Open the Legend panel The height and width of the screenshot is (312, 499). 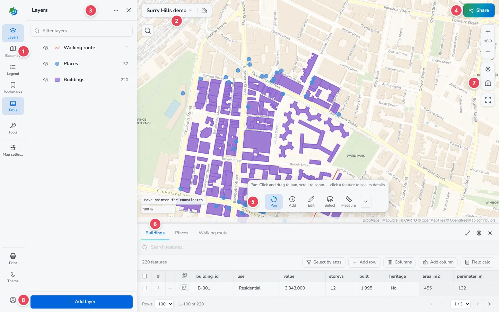tap(13, 69)
